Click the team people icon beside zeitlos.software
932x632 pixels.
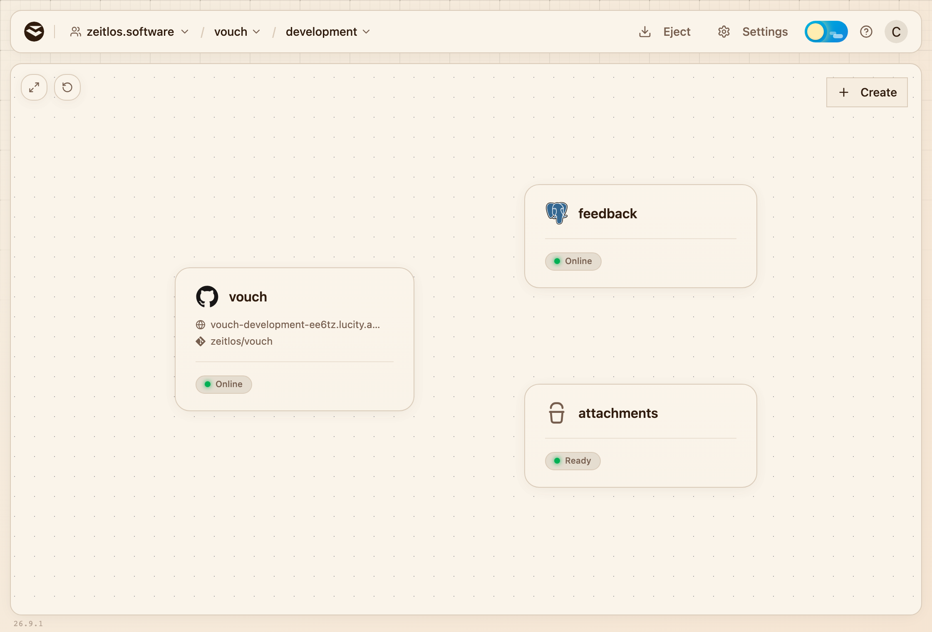coord(76,32)
